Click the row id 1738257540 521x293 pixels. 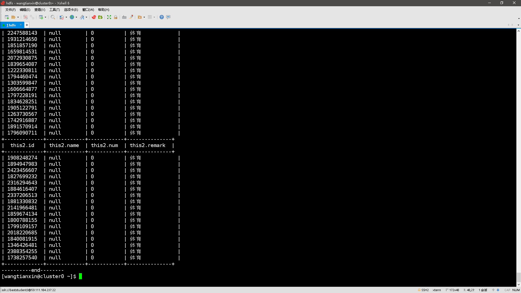point(22,258)
